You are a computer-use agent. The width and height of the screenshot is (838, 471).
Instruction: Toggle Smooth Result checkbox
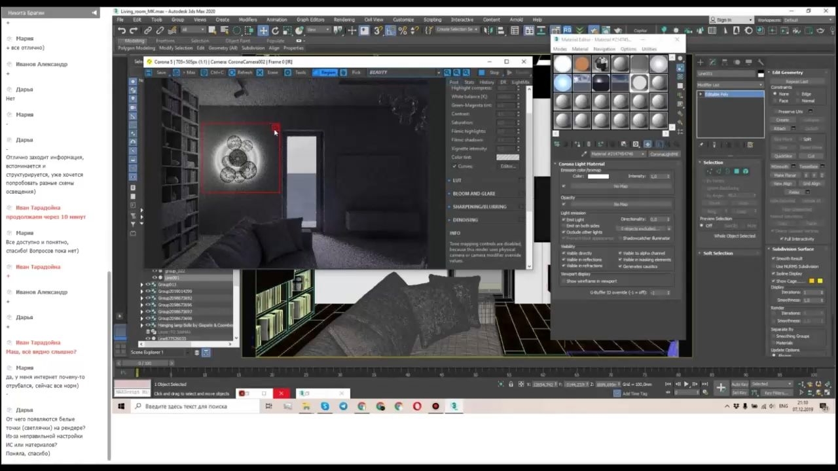tap(773, 259)
